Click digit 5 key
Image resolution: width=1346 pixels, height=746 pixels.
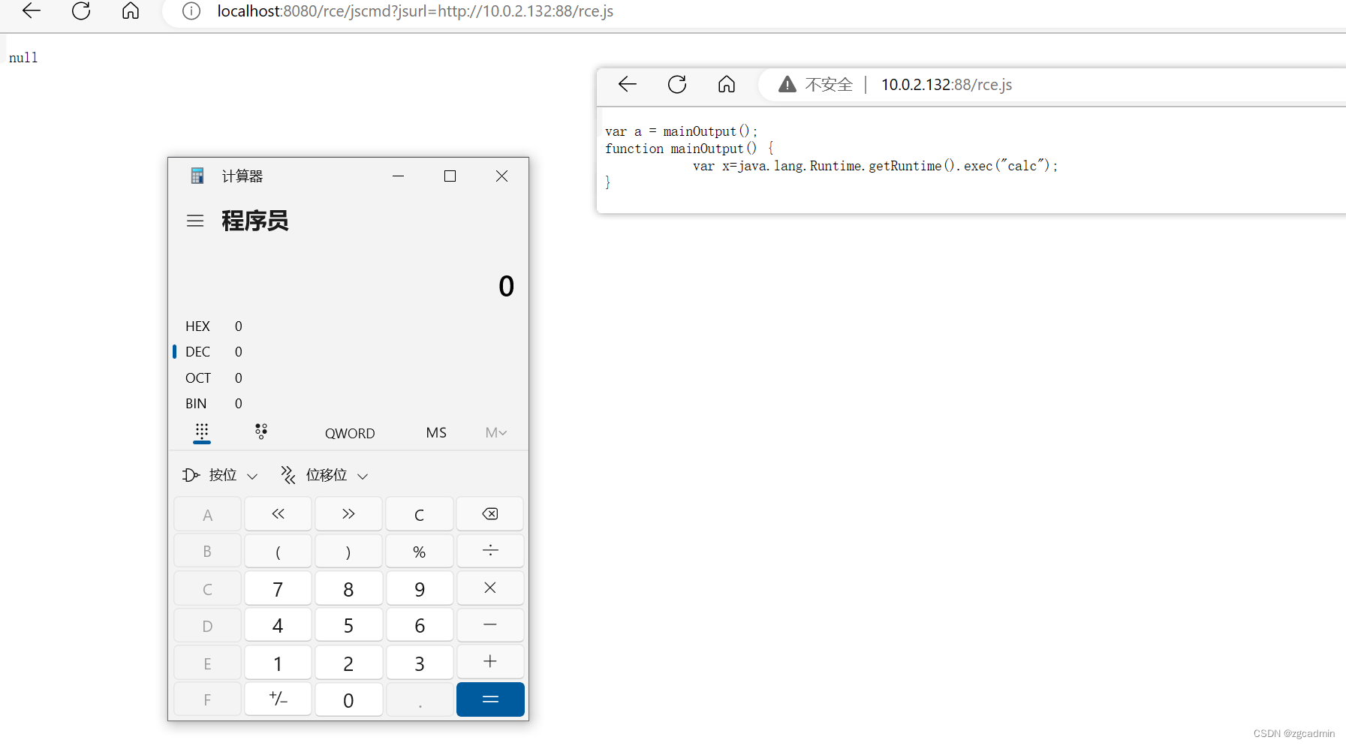point(348,625)
